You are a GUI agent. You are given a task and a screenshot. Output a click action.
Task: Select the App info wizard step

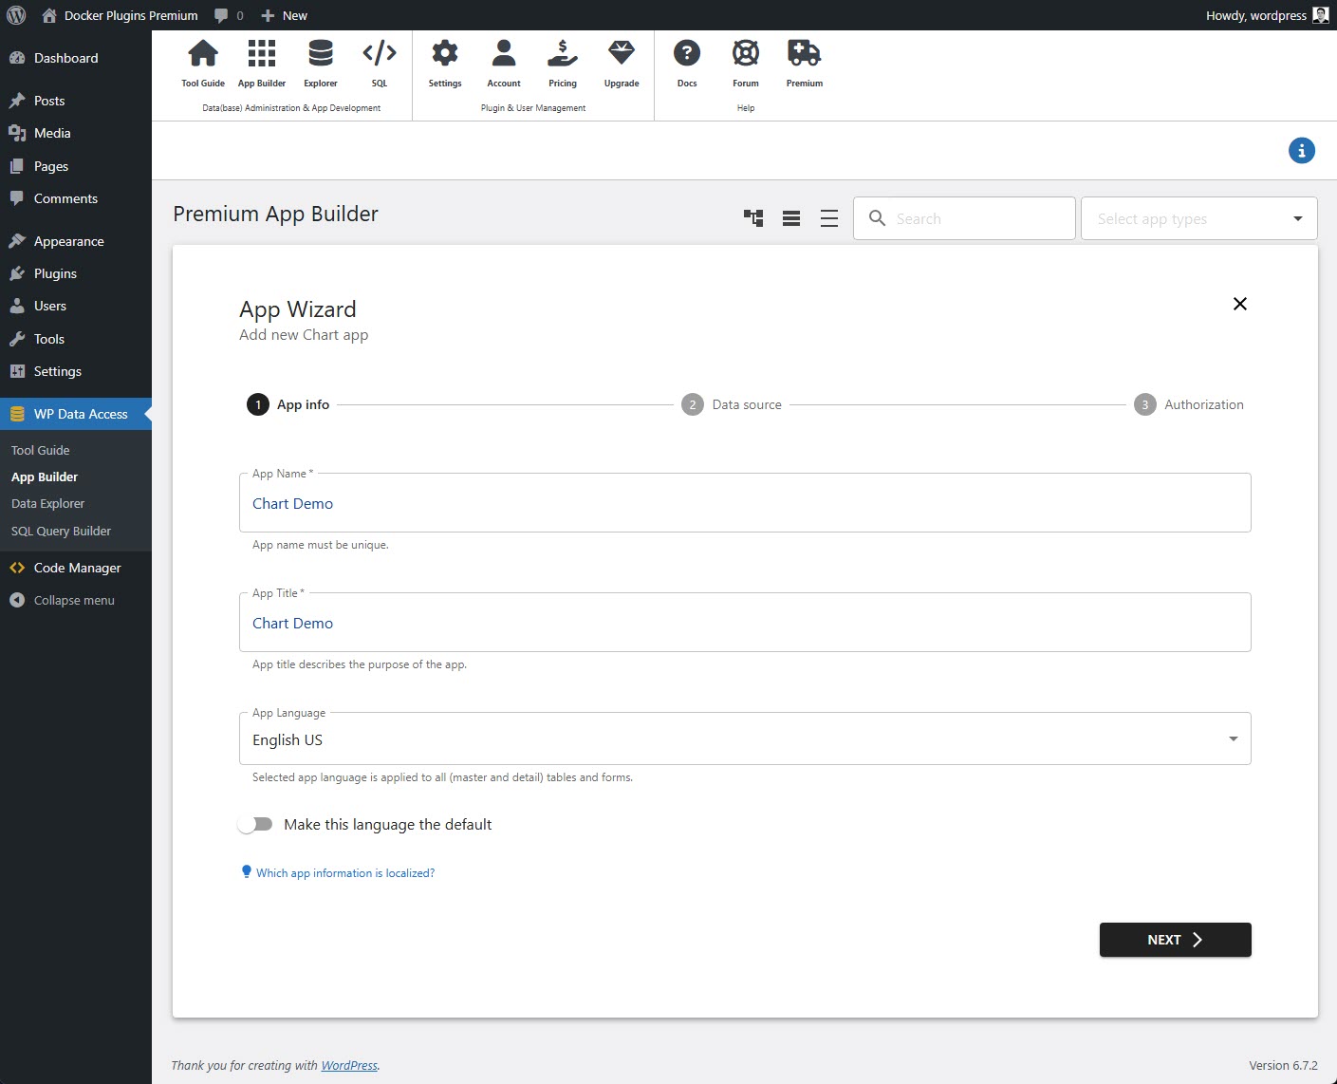[288, 404]
